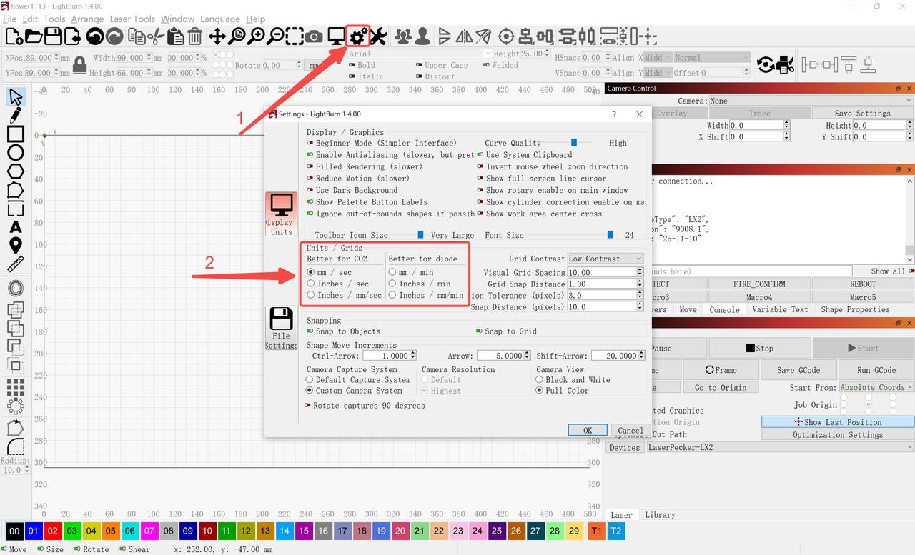Open the Laser Tools menu
Image resolution: width=915 pixels, height=555 pixels.
(x=132, y=19)
